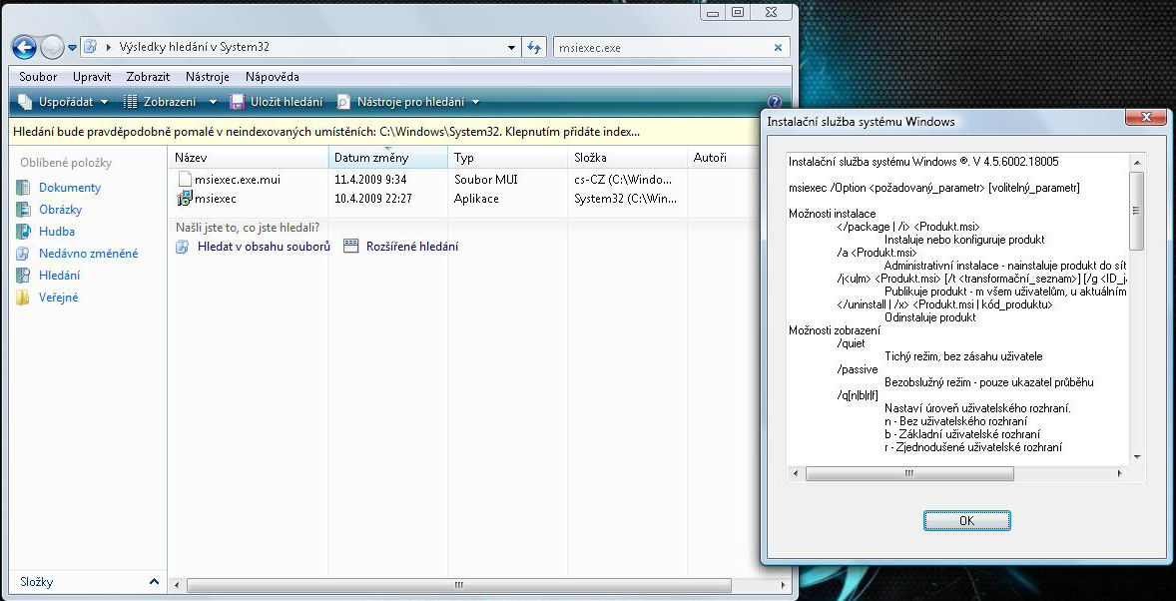The height and width of the screenshot is (601, 1176).
Task: Sort by the Název column header
Action: coord(249,158)
